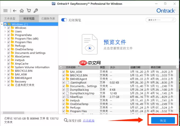180x126 pixels.
Task: Click the $AV_ASW folder icon in file list
Action: 67,72
